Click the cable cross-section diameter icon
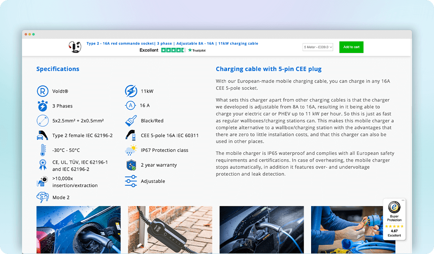 coord(43,121)
